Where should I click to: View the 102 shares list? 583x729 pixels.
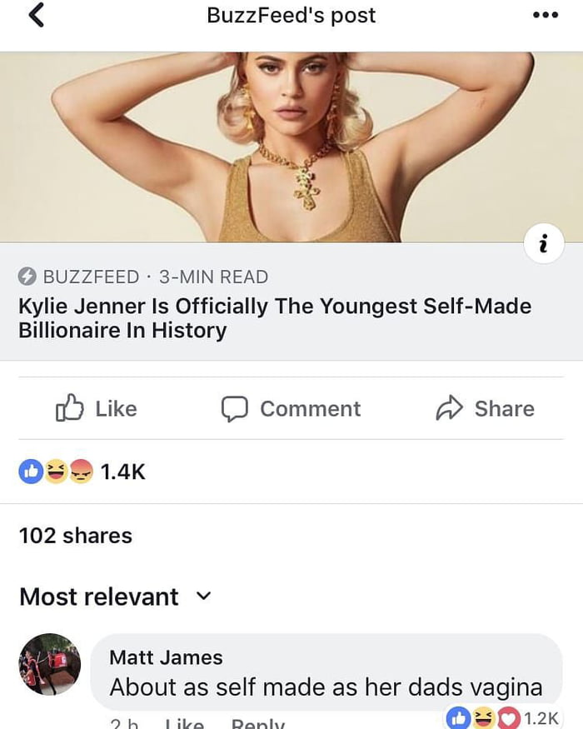(76, 535)
